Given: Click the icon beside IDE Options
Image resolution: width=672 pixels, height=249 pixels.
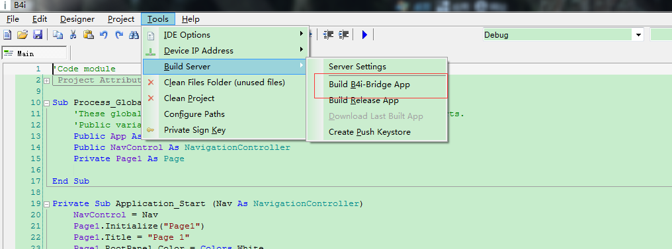Looking at the screenshot, I should [151, 36].
